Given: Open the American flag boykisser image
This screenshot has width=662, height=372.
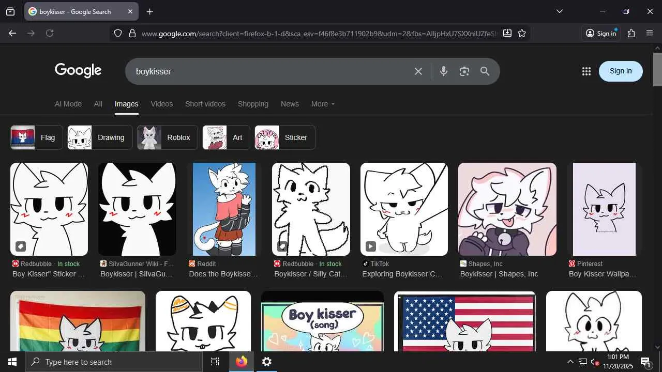Looking at the screenshot, I should pos(465,321).
